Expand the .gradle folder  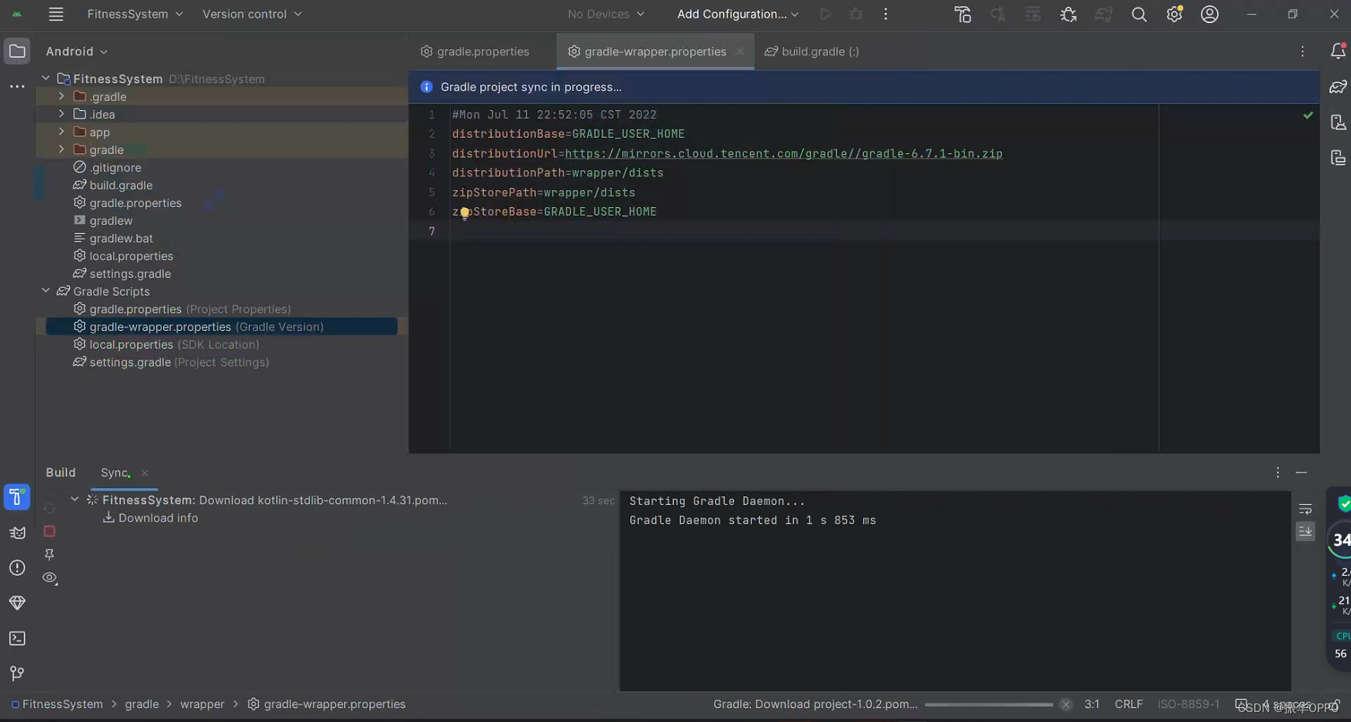click(62, 96)
